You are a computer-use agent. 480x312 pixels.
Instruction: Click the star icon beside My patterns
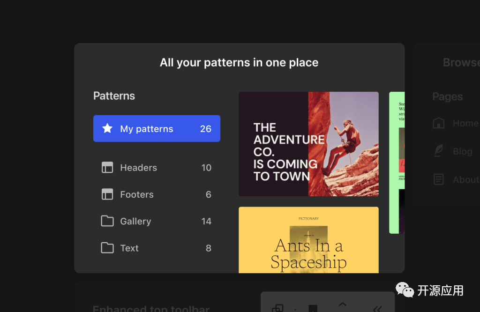coord(107,128)
